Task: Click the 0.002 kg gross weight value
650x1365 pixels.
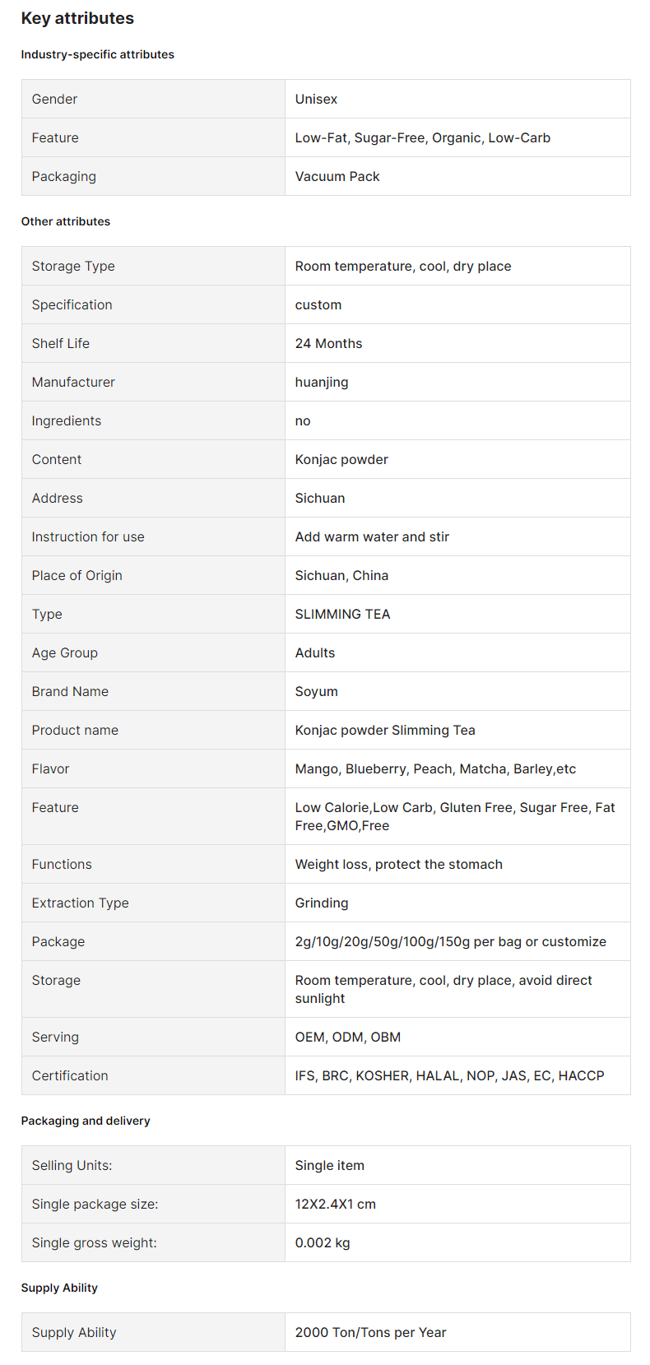Action: click(x=323, y=1242)
